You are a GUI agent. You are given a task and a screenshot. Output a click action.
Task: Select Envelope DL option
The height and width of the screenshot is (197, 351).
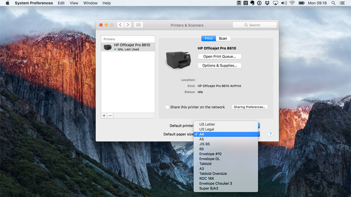(x=226, y=158)
